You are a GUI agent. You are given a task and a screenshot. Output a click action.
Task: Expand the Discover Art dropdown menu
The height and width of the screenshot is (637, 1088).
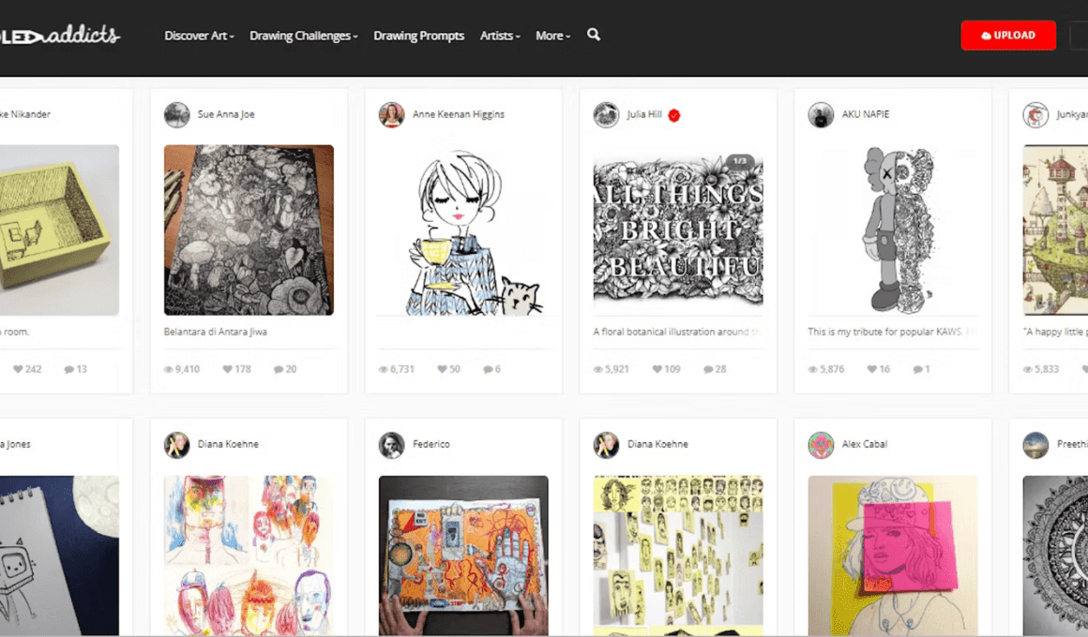199,36
